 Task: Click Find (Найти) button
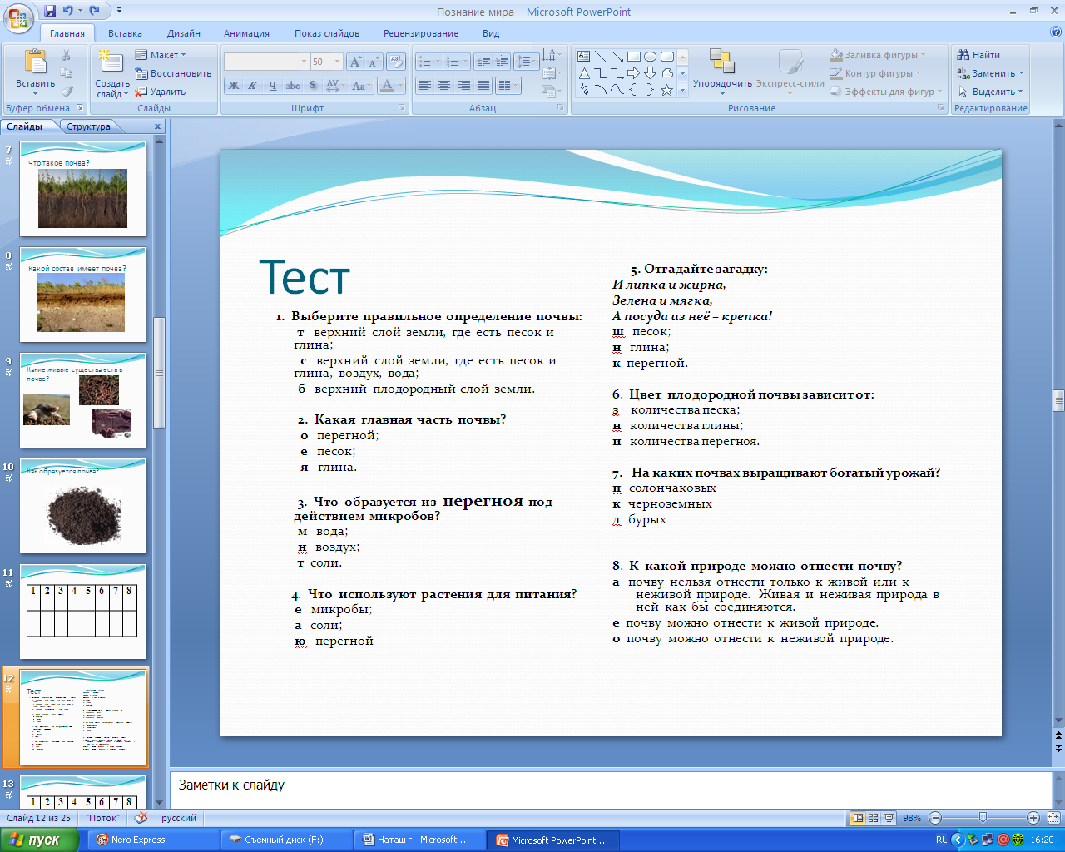click(x=978, y=55)
